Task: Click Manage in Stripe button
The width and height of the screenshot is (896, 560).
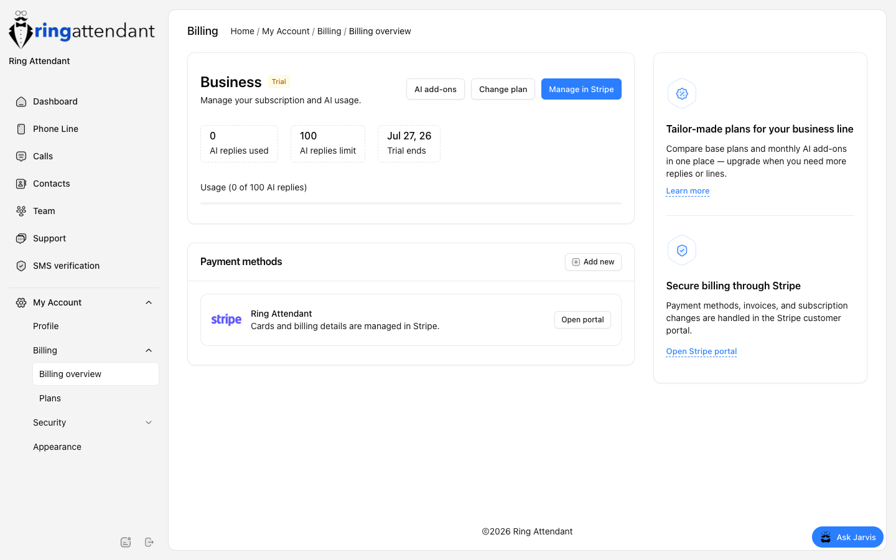Action: (x=581, y=89)
